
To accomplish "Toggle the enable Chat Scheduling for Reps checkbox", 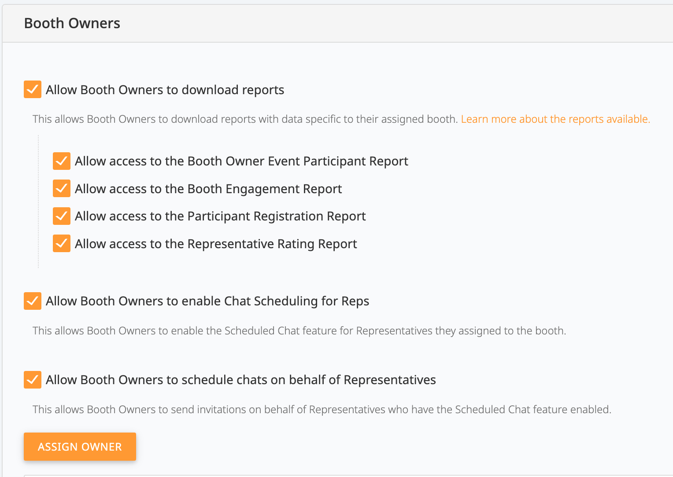I will (33, 301).
